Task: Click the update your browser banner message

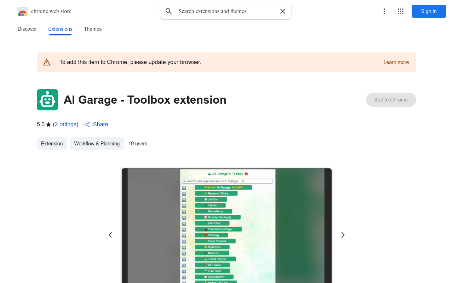Action: (130, 62)
